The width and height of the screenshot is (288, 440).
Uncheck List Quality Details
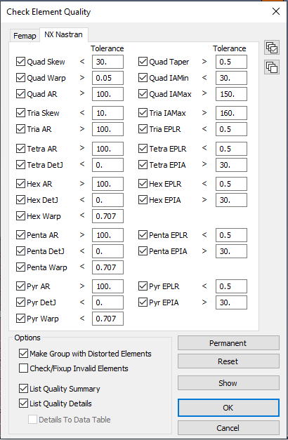(x=23, y=404)
